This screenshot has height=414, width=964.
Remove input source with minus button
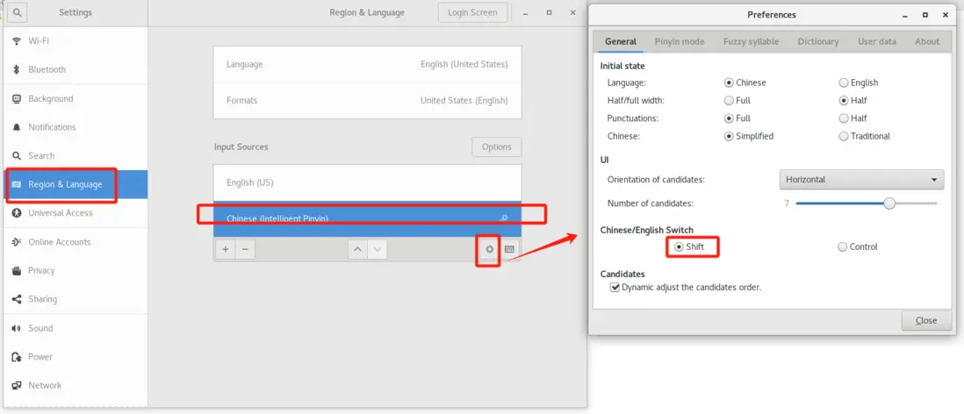pos(245,249)
